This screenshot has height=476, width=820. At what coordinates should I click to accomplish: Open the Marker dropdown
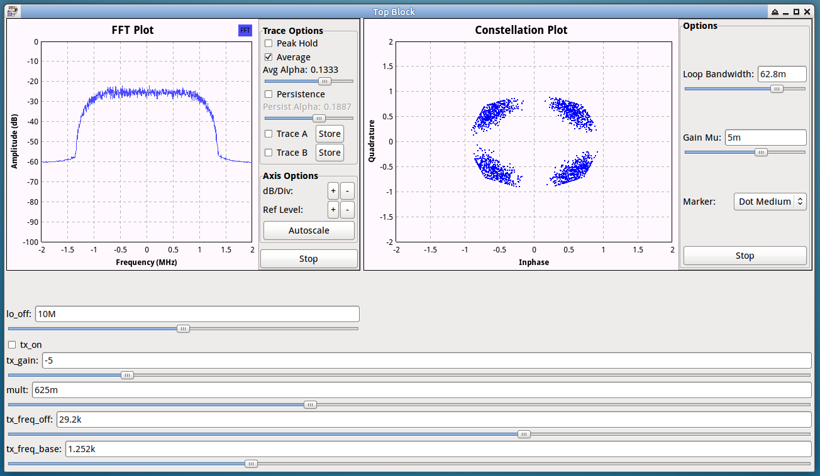click(x=770, y=202)
